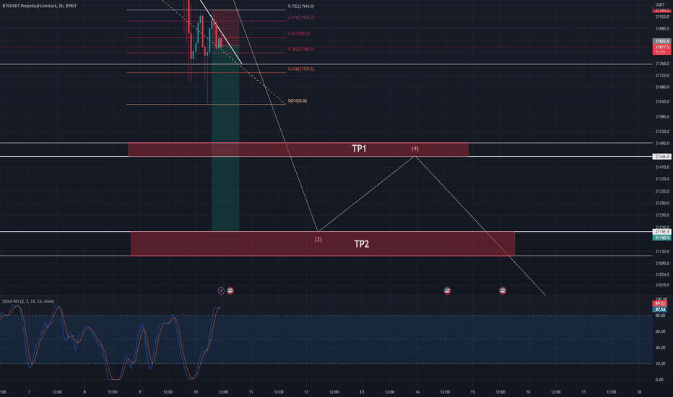The width and height of the screenshot is (673, 397).
Task: Click the 21920.0 price axis label
Action: pyautogui.click(x=662, y=17)
